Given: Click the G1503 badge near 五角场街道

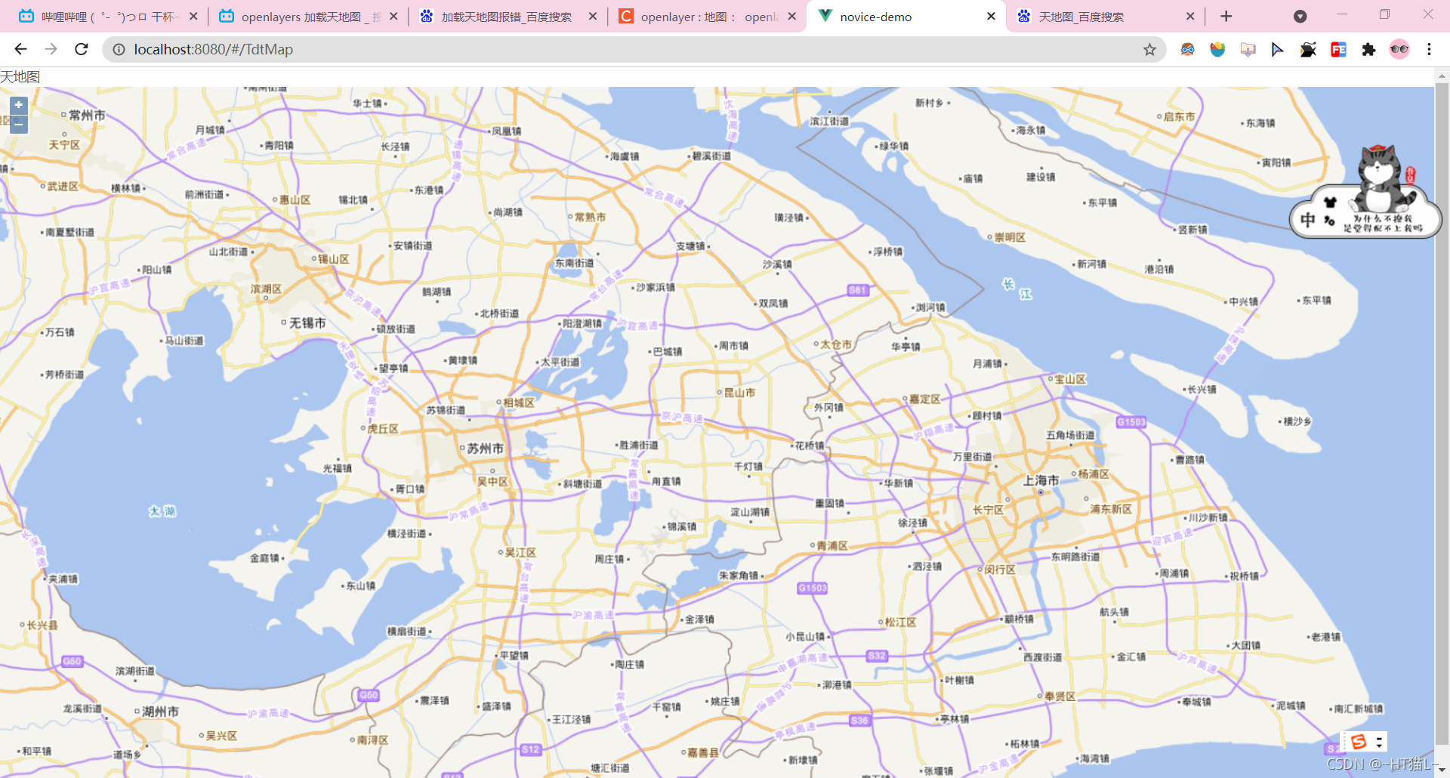Looking at the screenshot, I should (x=1131, y=421).
